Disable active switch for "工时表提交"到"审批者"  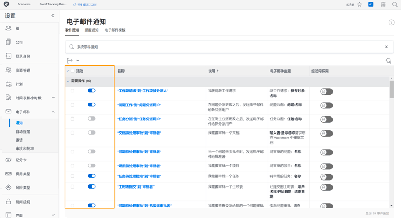tap(91, 186)
